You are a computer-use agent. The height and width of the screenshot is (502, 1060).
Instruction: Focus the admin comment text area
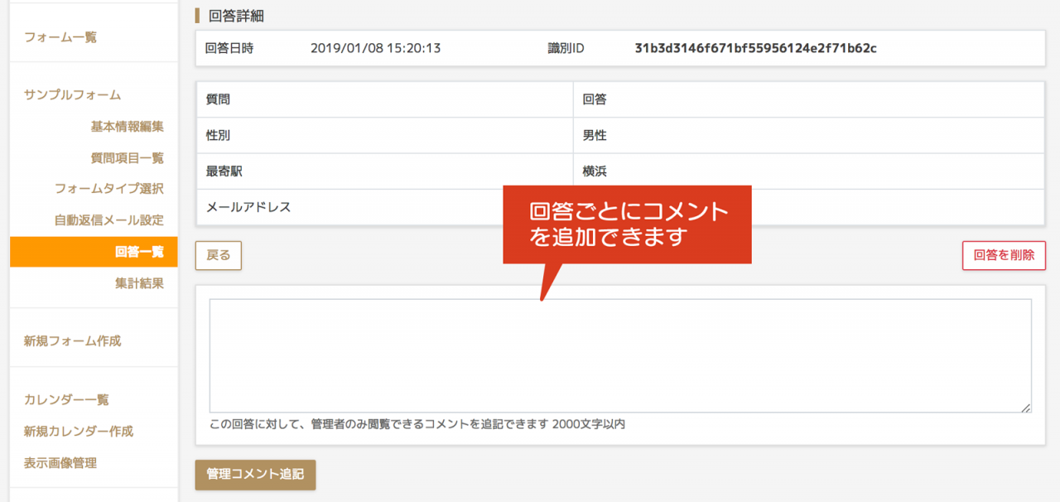[x=620, y=355]
